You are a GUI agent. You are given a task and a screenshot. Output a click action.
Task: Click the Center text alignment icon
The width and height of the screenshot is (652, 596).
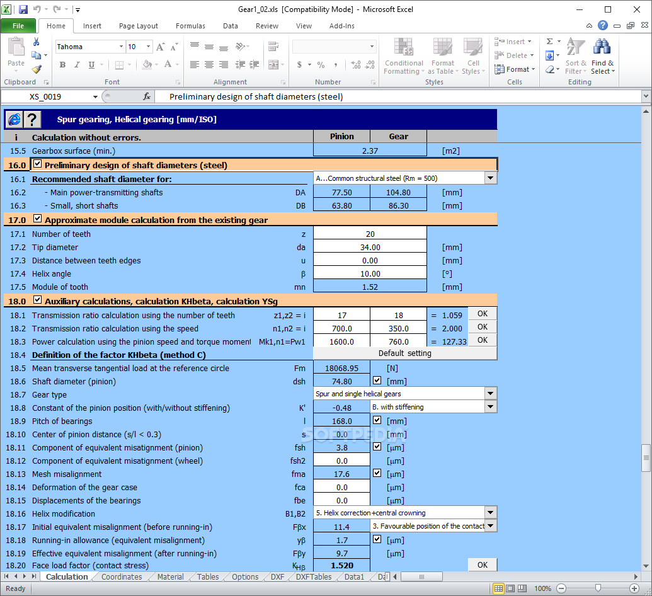209,64
